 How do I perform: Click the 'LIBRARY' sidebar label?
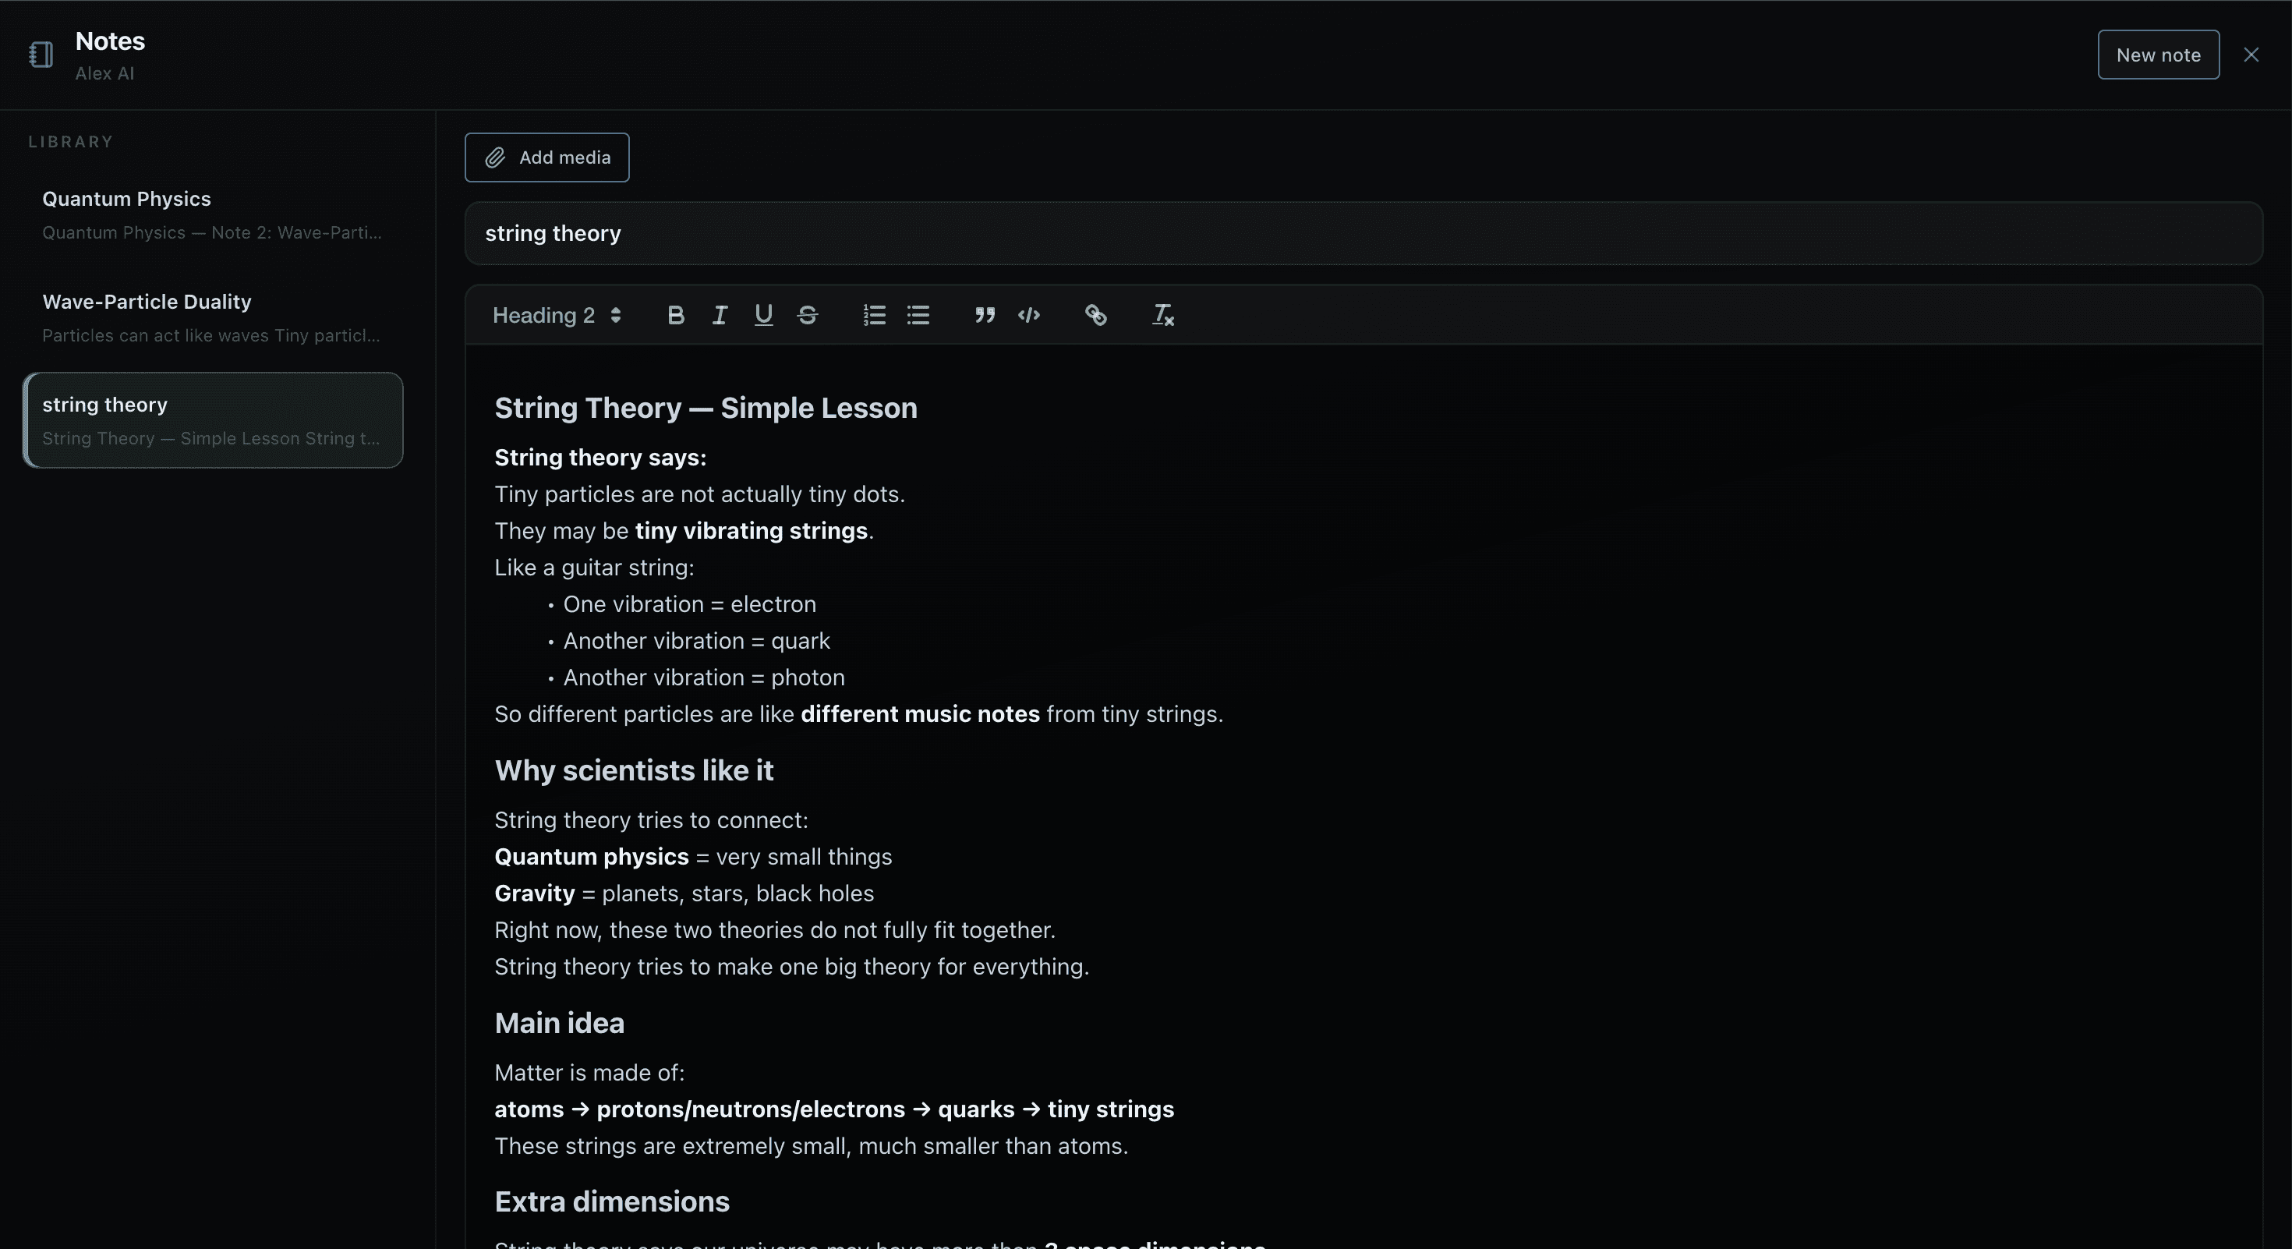point(70,141)
